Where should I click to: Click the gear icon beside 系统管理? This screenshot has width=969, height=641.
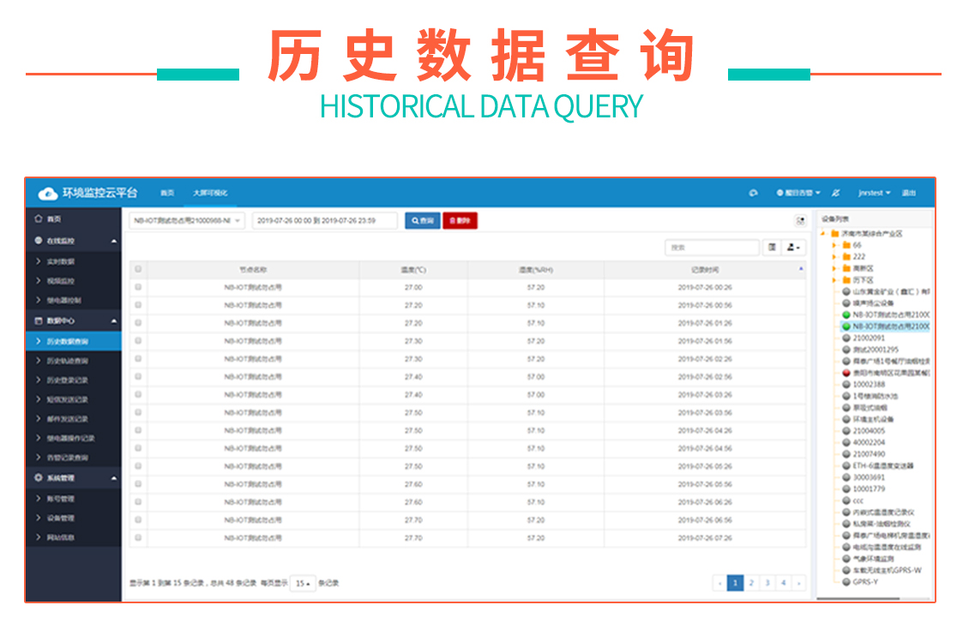[39, 478]
